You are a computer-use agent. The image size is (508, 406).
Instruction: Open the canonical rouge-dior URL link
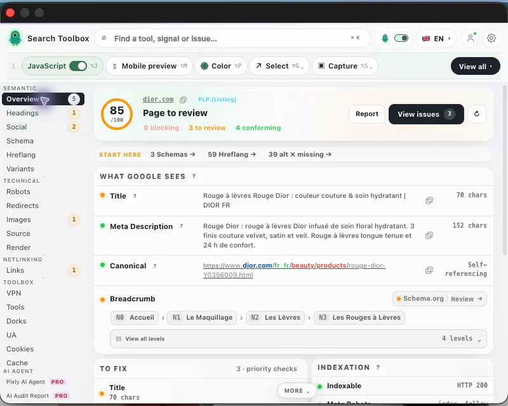(294, 270)
